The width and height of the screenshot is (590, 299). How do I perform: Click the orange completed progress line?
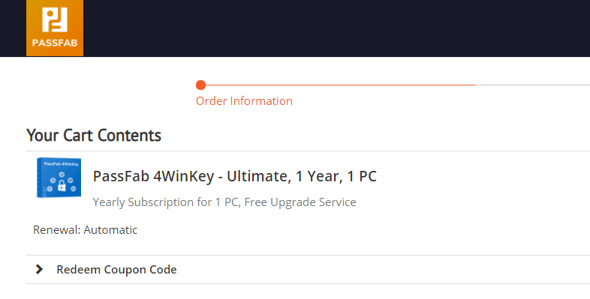(340, 85)
